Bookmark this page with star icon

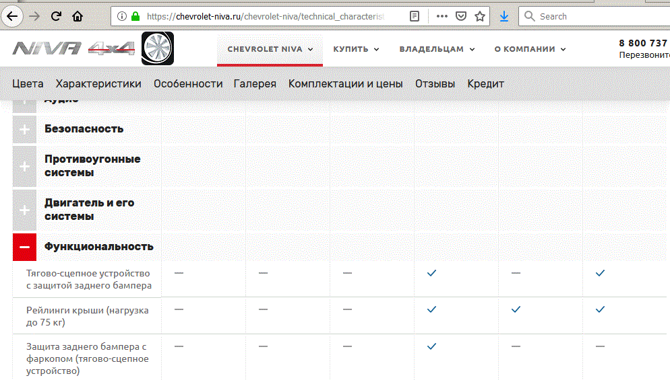(x=480, y=16)
